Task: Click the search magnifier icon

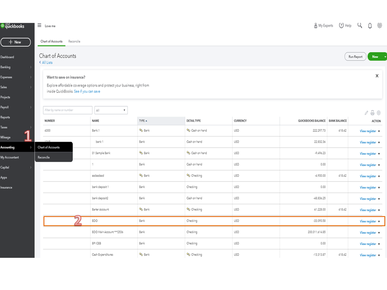Action: coord(360,26)
